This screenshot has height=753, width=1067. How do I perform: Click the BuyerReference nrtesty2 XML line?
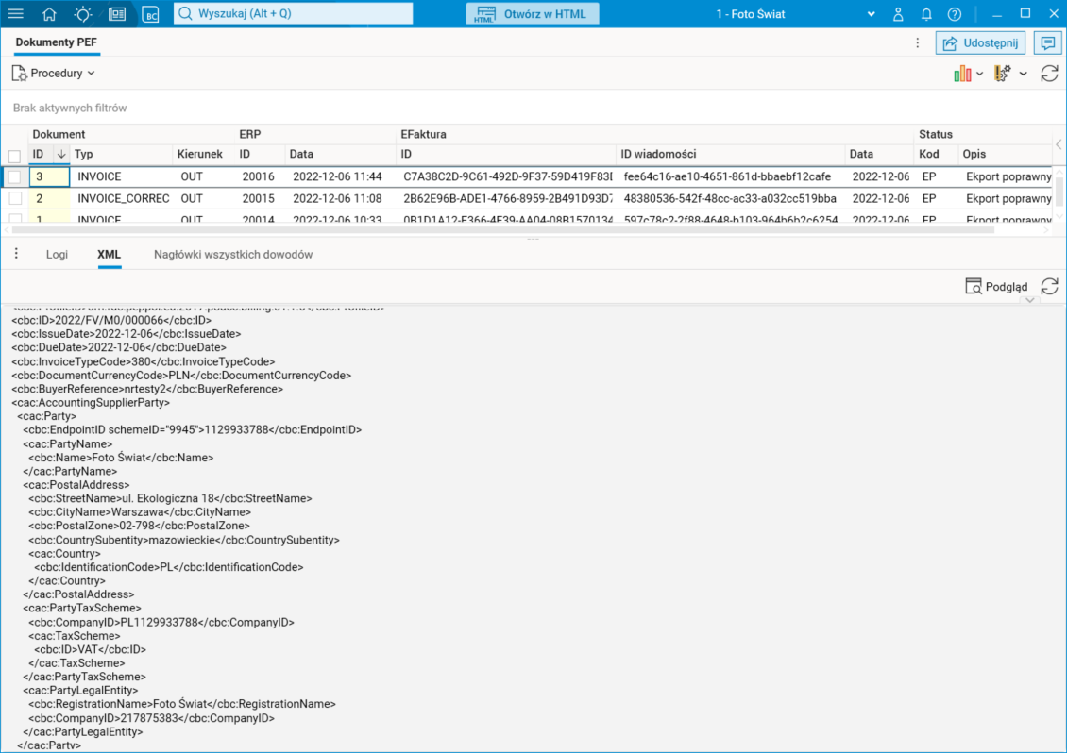(x=147, y=389)
